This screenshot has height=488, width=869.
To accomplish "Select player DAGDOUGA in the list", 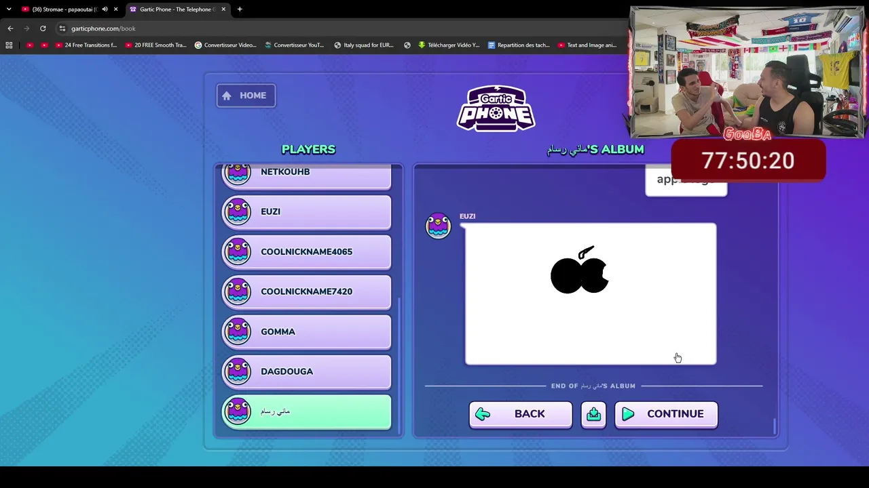I will (306, 372).
